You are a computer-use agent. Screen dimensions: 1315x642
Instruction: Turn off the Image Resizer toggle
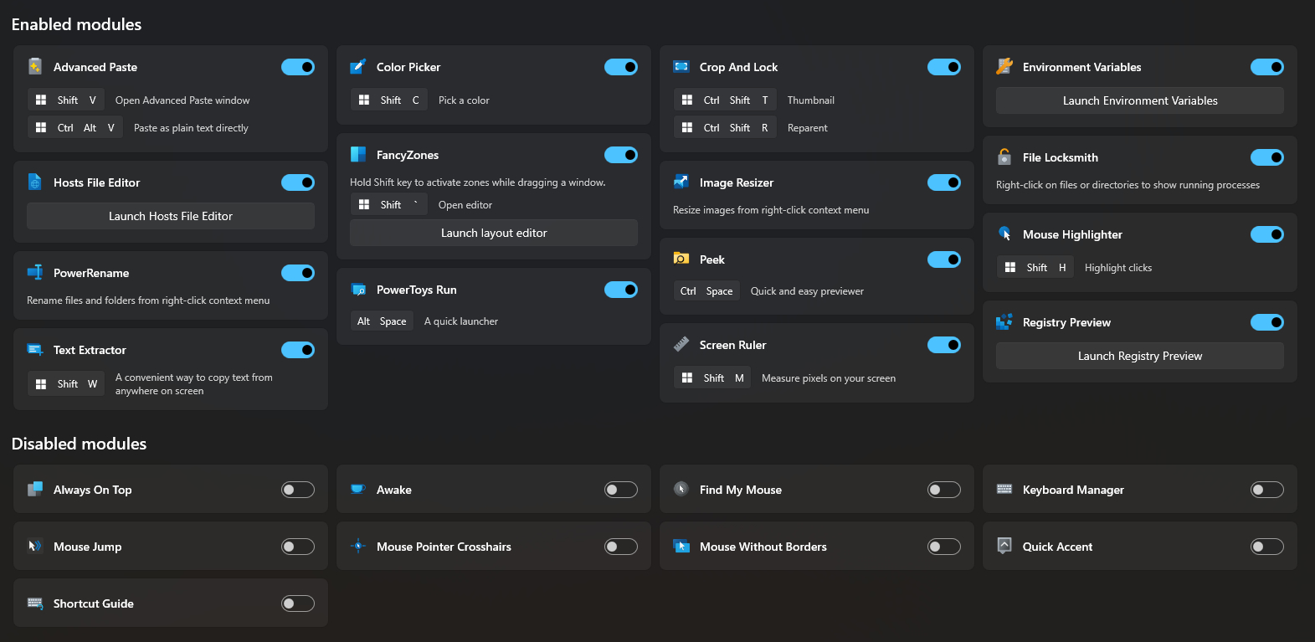click(x=943, y=182)
